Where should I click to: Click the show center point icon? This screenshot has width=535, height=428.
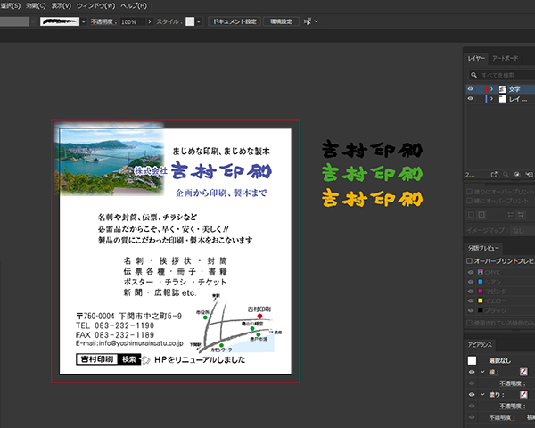pyautogui.click(x=481, y=215)
